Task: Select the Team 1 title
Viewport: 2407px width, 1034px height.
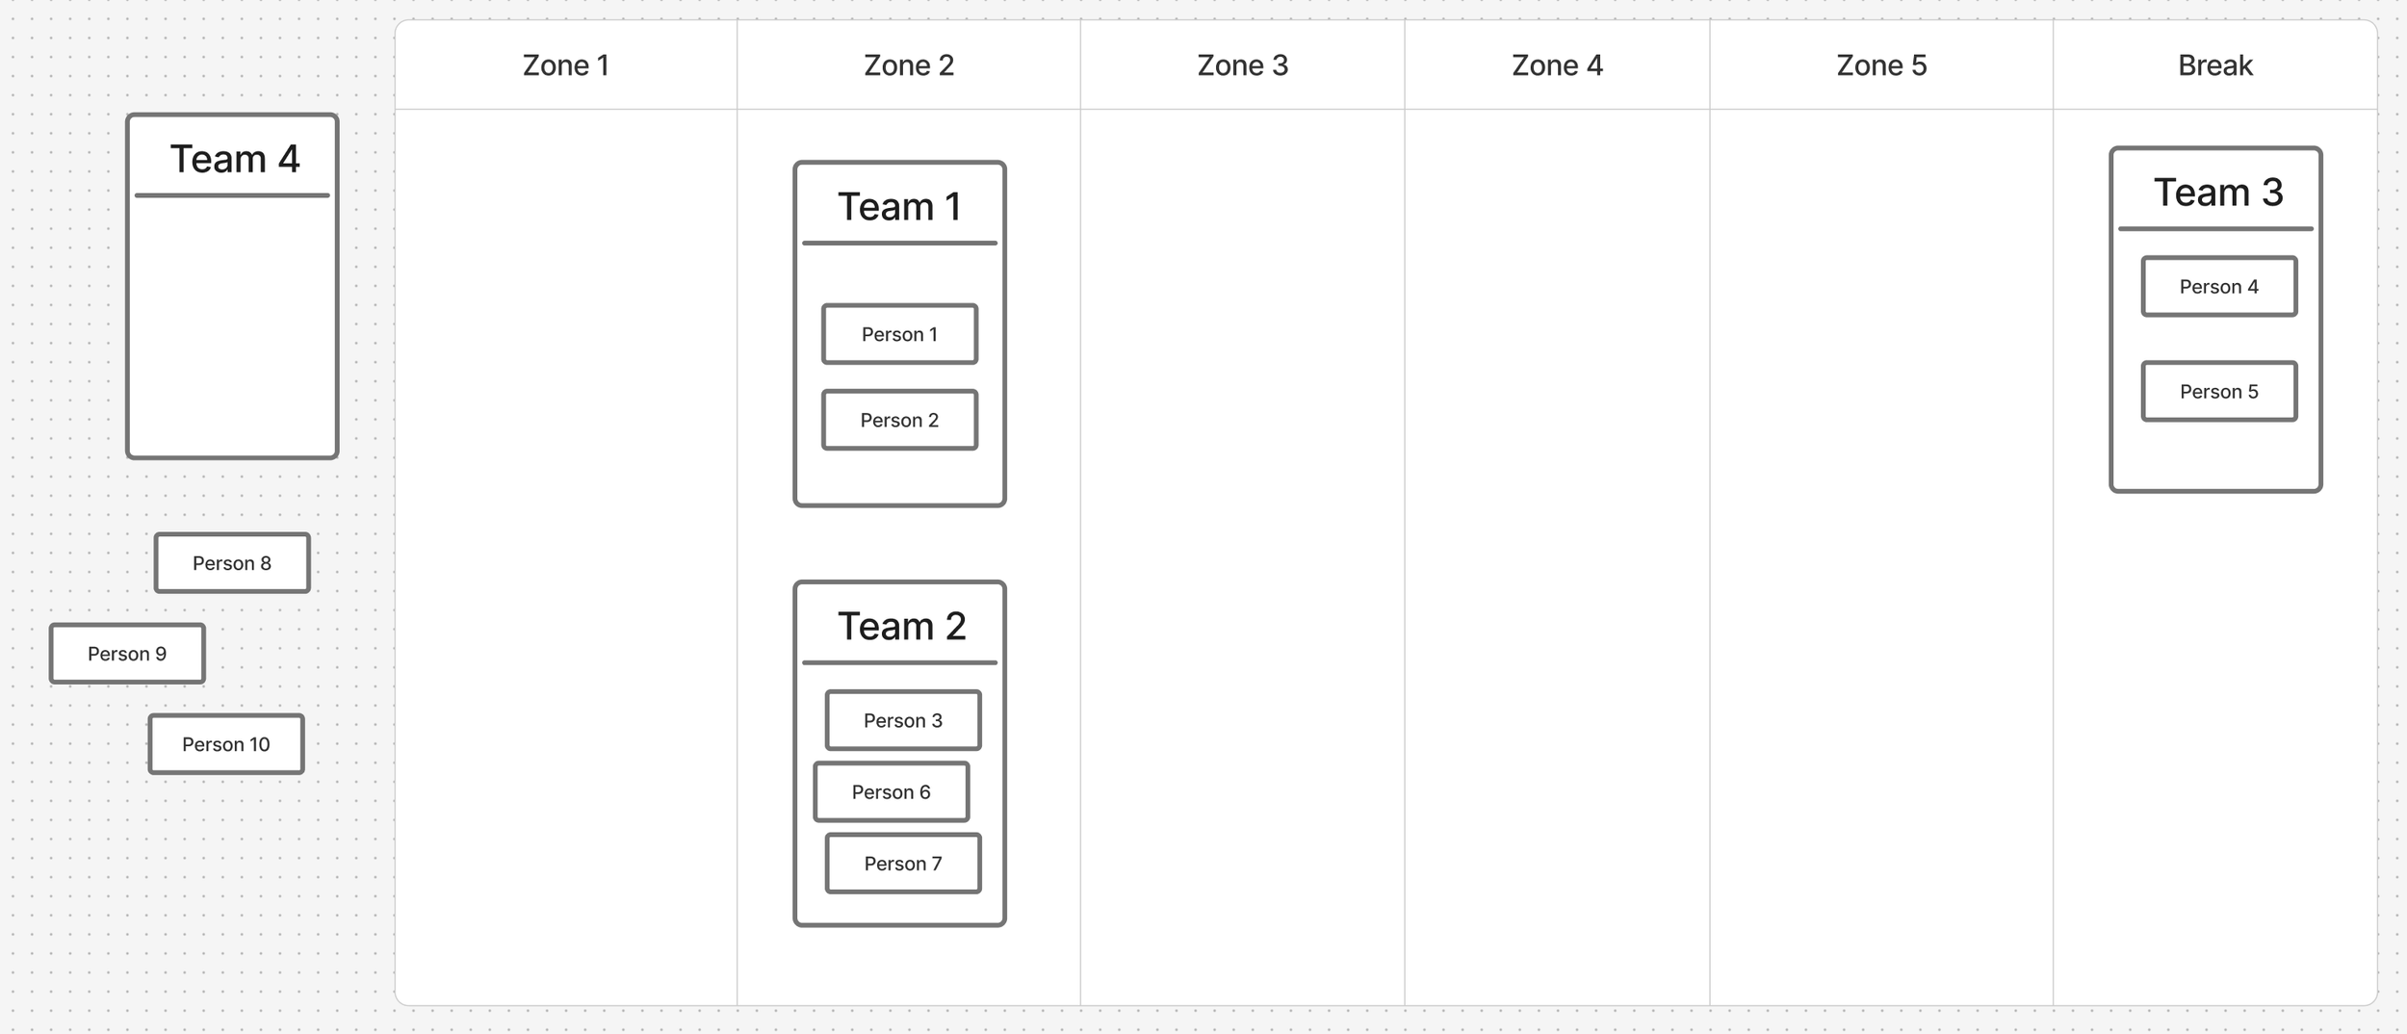Action: click(899, 207)
